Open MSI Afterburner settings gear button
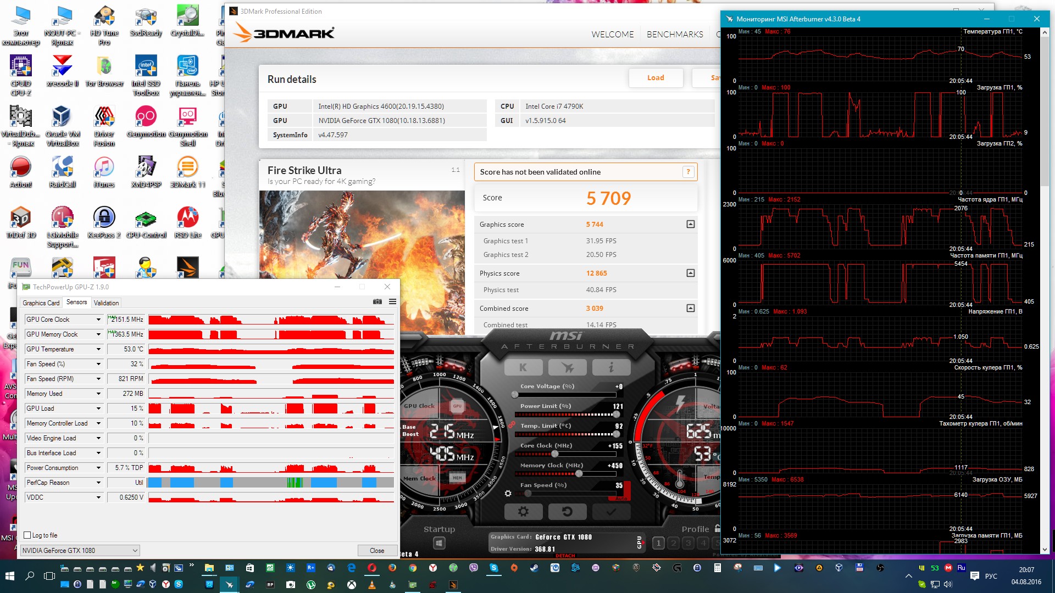Viewport: 1055px width, 593px height. point(523,512)
